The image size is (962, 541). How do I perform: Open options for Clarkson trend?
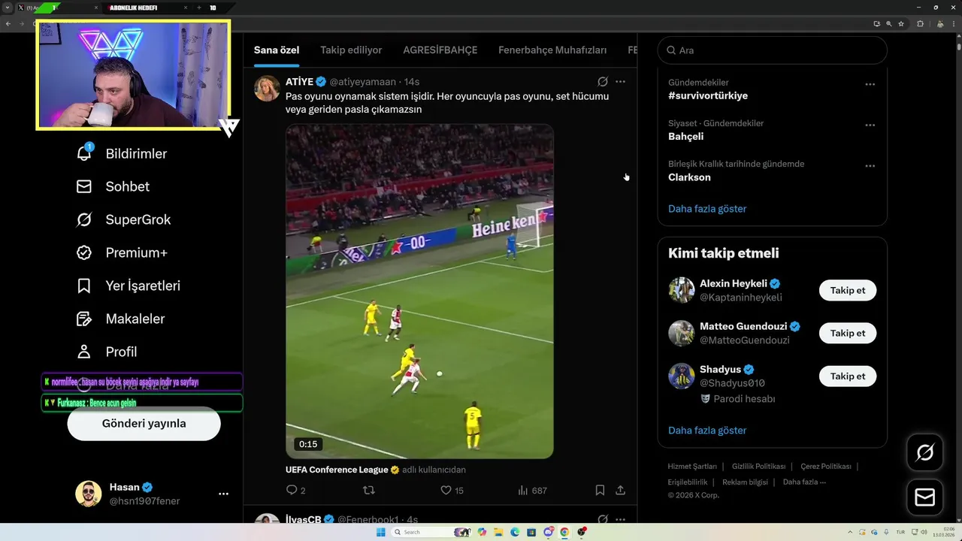pyautogui.click(x=870, y=165)
